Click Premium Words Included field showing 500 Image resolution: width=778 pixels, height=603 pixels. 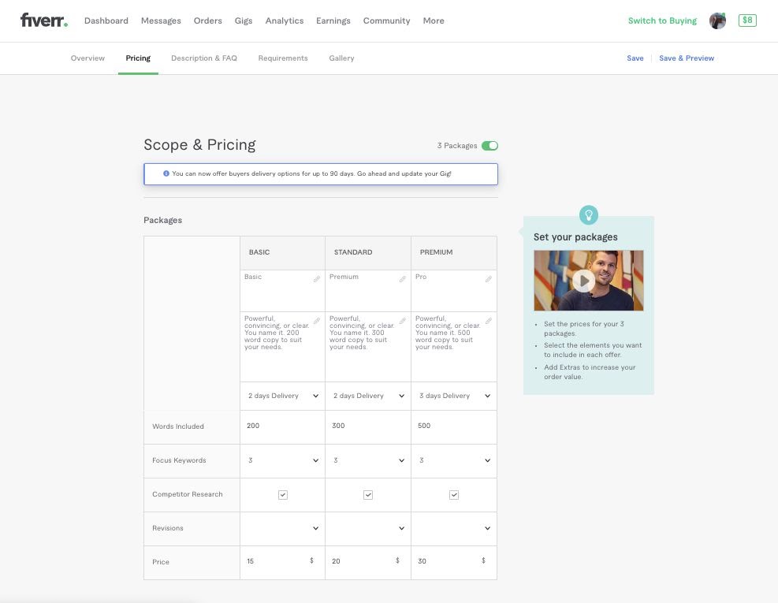tap(454, 427)
